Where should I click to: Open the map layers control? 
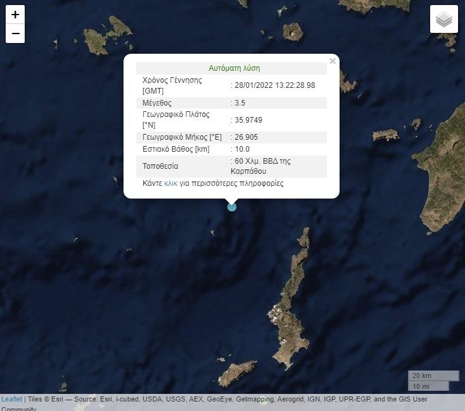pos(443,19)
